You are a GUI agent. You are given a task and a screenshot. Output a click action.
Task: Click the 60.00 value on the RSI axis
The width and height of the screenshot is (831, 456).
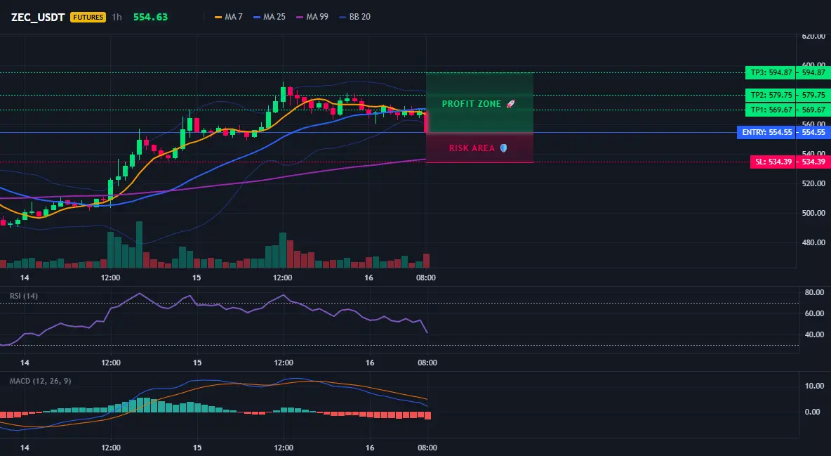tap(814, 313)
